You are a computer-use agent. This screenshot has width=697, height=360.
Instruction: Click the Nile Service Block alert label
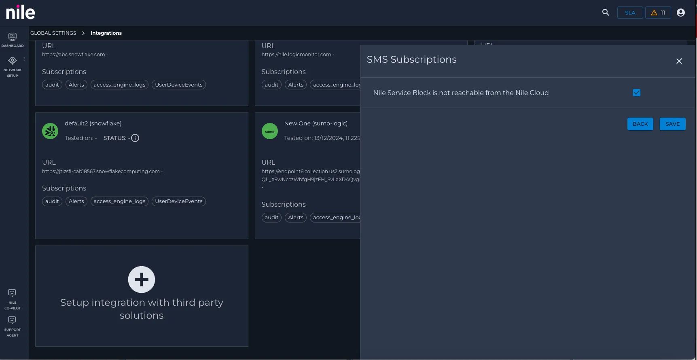pos(461,93)
